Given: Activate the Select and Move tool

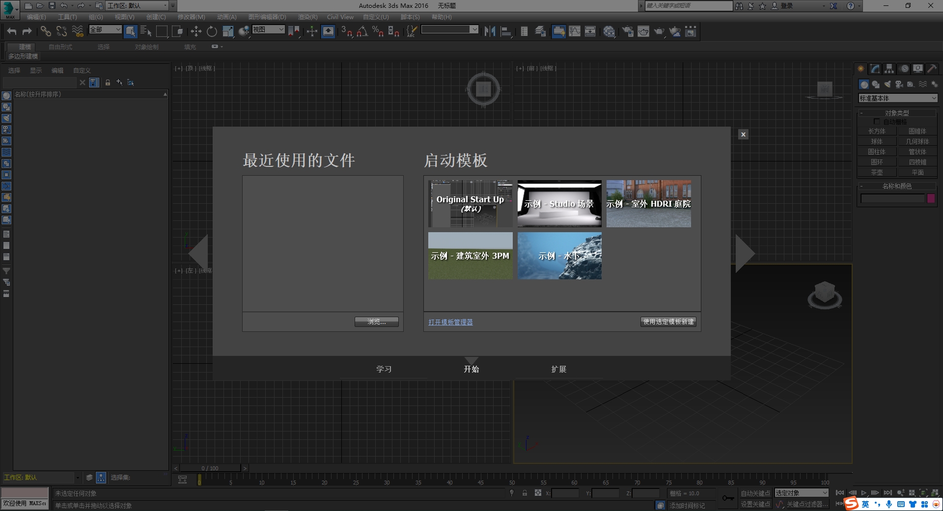Looking at the screenshot, I should click(196, 31).
